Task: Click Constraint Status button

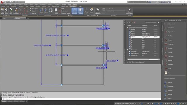Action: pos(64,13)
